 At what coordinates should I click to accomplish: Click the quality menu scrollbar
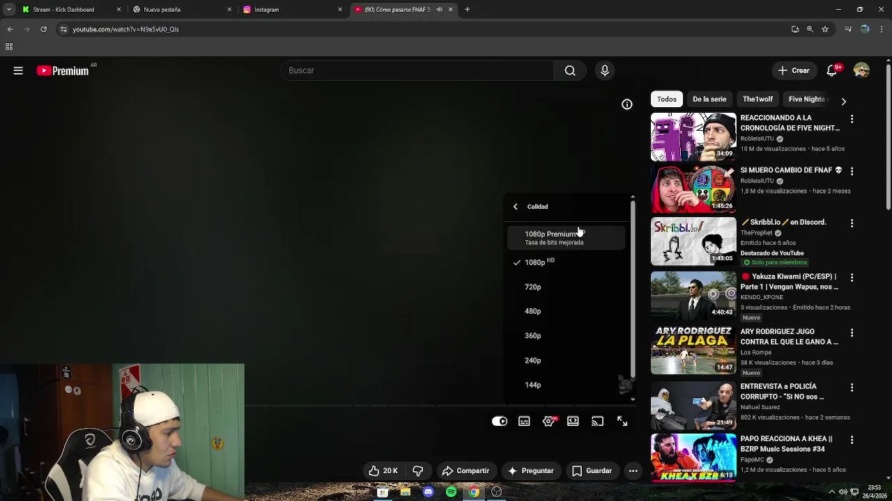tap(633, 289)
